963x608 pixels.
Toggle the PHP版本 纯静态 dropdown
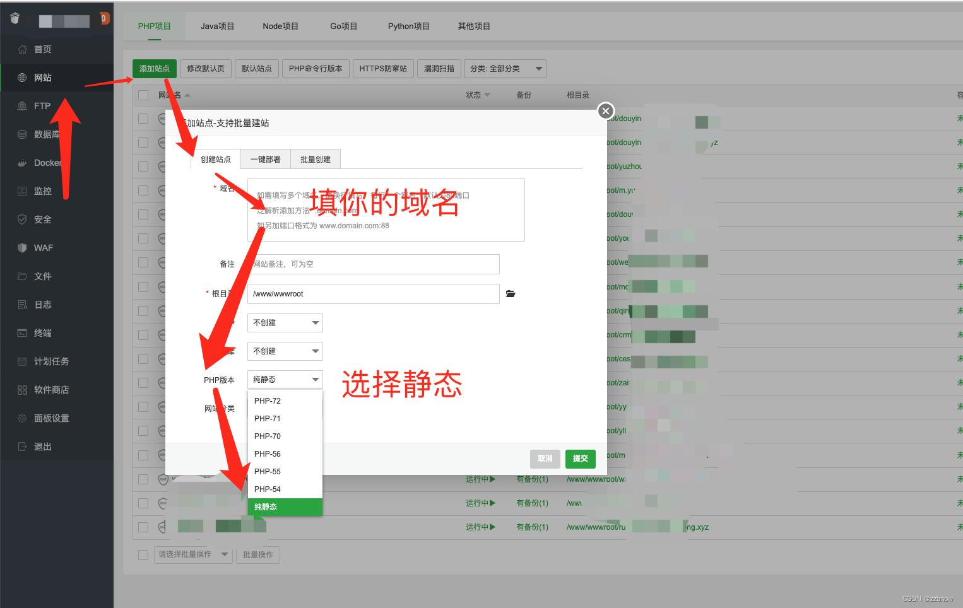coord(285,380)
